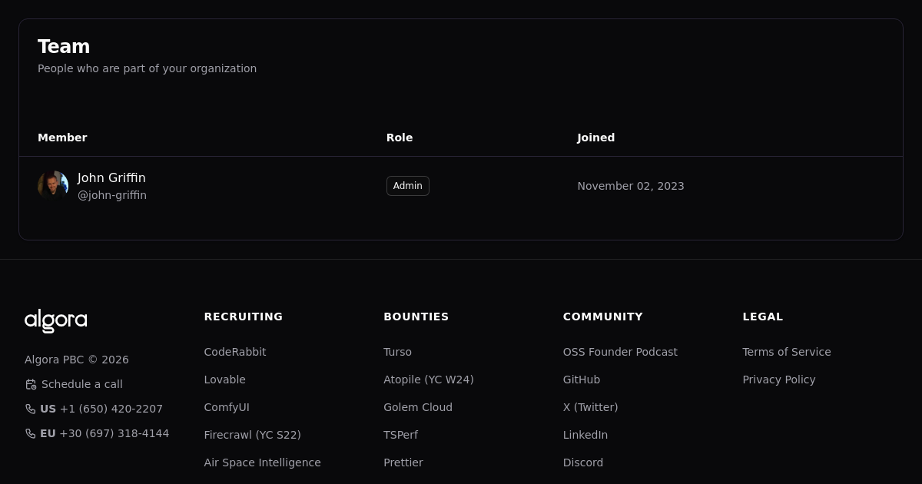The height and width of the screenshot is (484, 922).
Task: Open the OSS Founder Podcast link
Action: tap(619, 352)
